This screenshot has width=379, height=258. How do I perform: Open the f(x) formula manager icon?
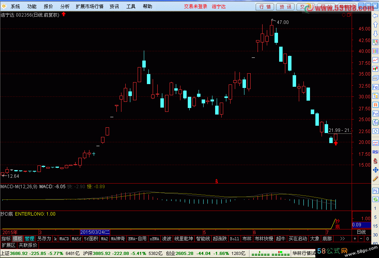pos(375,122)
